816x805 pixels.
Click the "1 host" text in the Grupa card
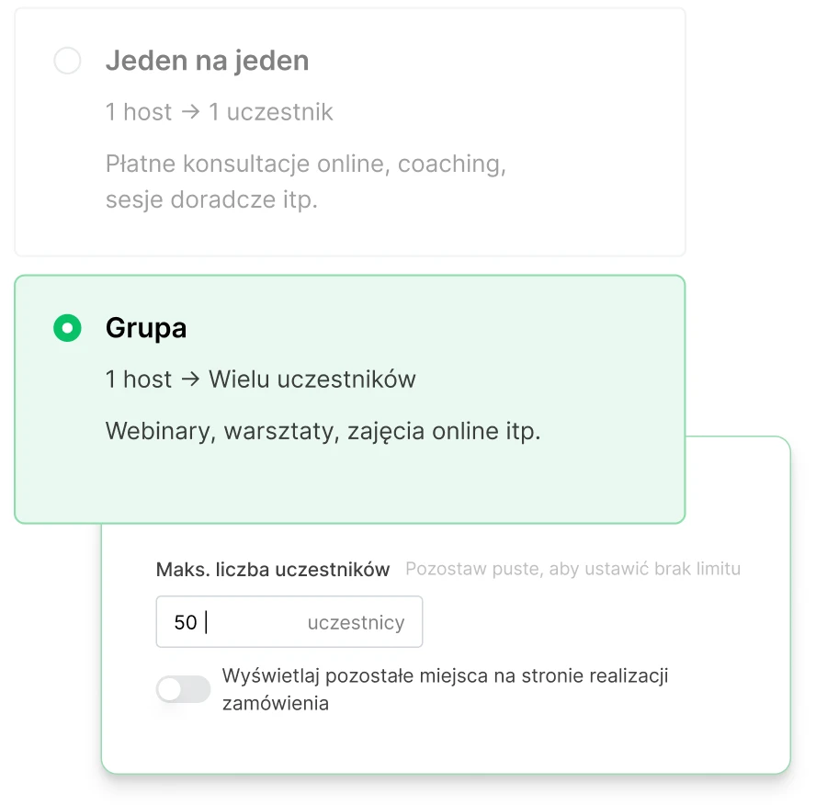139,380
